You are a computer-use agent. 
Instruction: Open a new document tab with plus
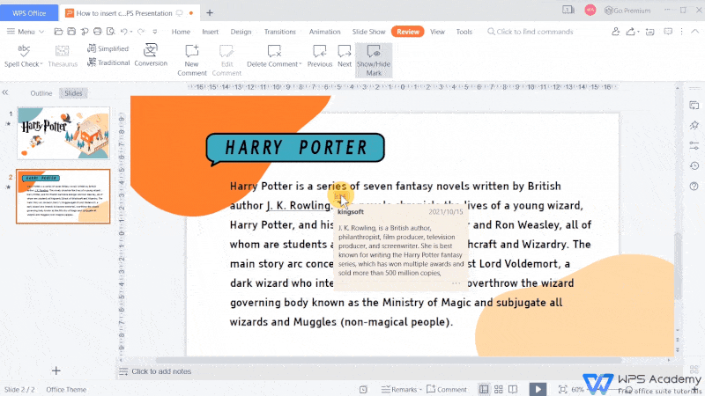coord(210,13)
